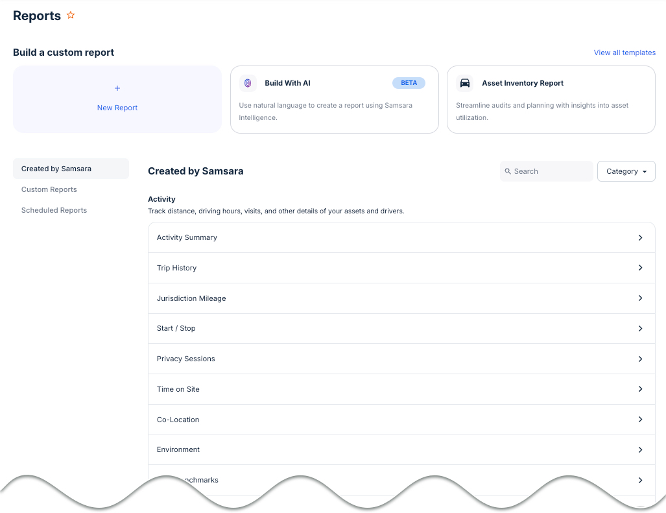The height and width of the screenshot is (513, 666).
Task: Select Created by Samsara in sidebar
Action: [x=56, y=169]
